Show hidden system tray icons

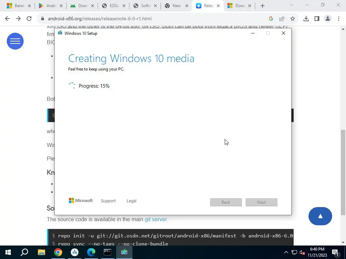click(x=286, y=252)
